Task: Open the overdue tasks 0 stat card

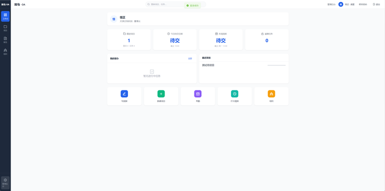Action: pos(267,40)
